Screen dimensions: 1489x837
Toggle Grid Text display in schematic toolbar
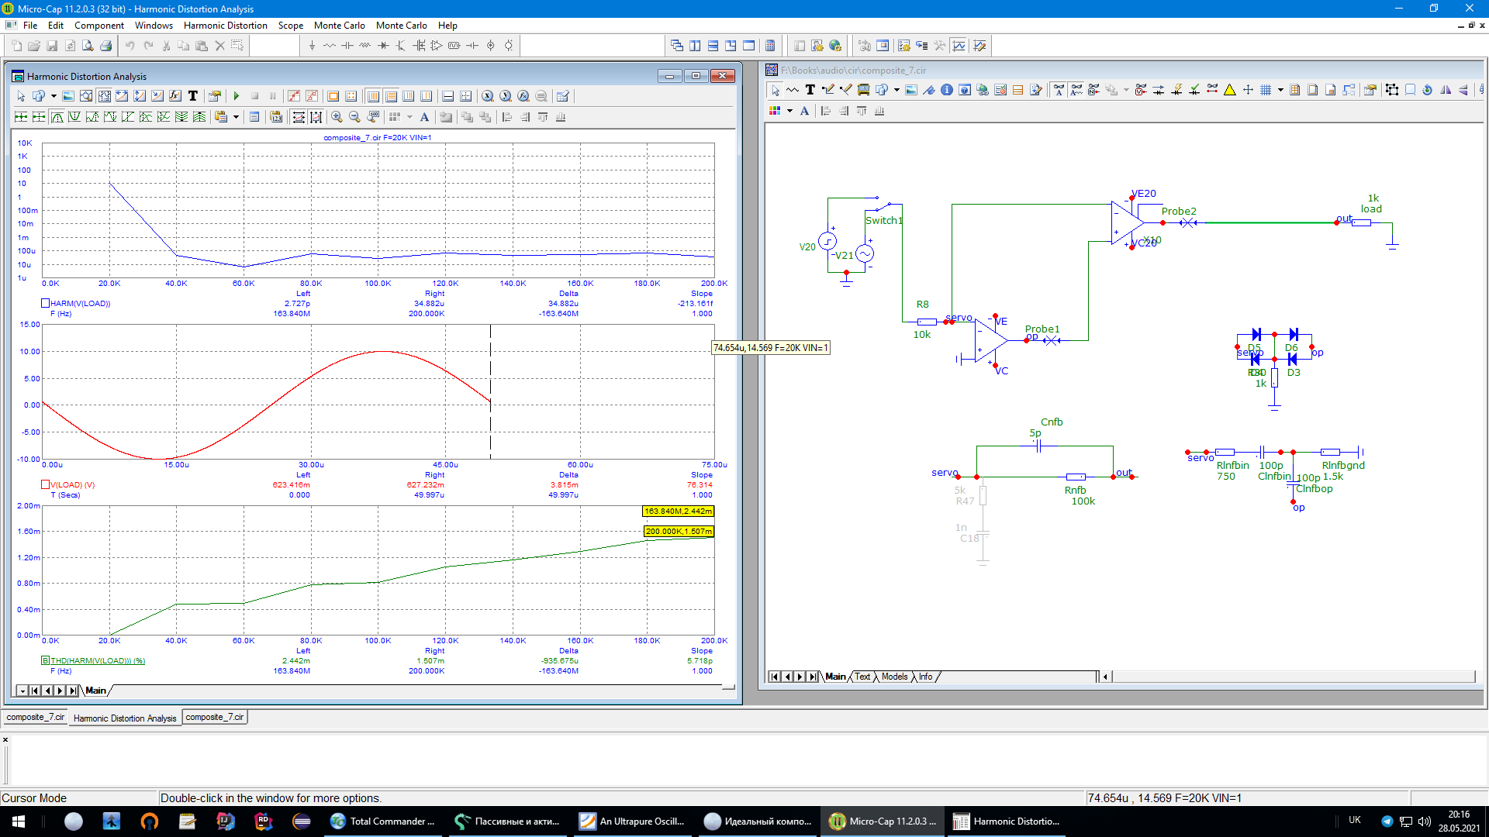1059,90
